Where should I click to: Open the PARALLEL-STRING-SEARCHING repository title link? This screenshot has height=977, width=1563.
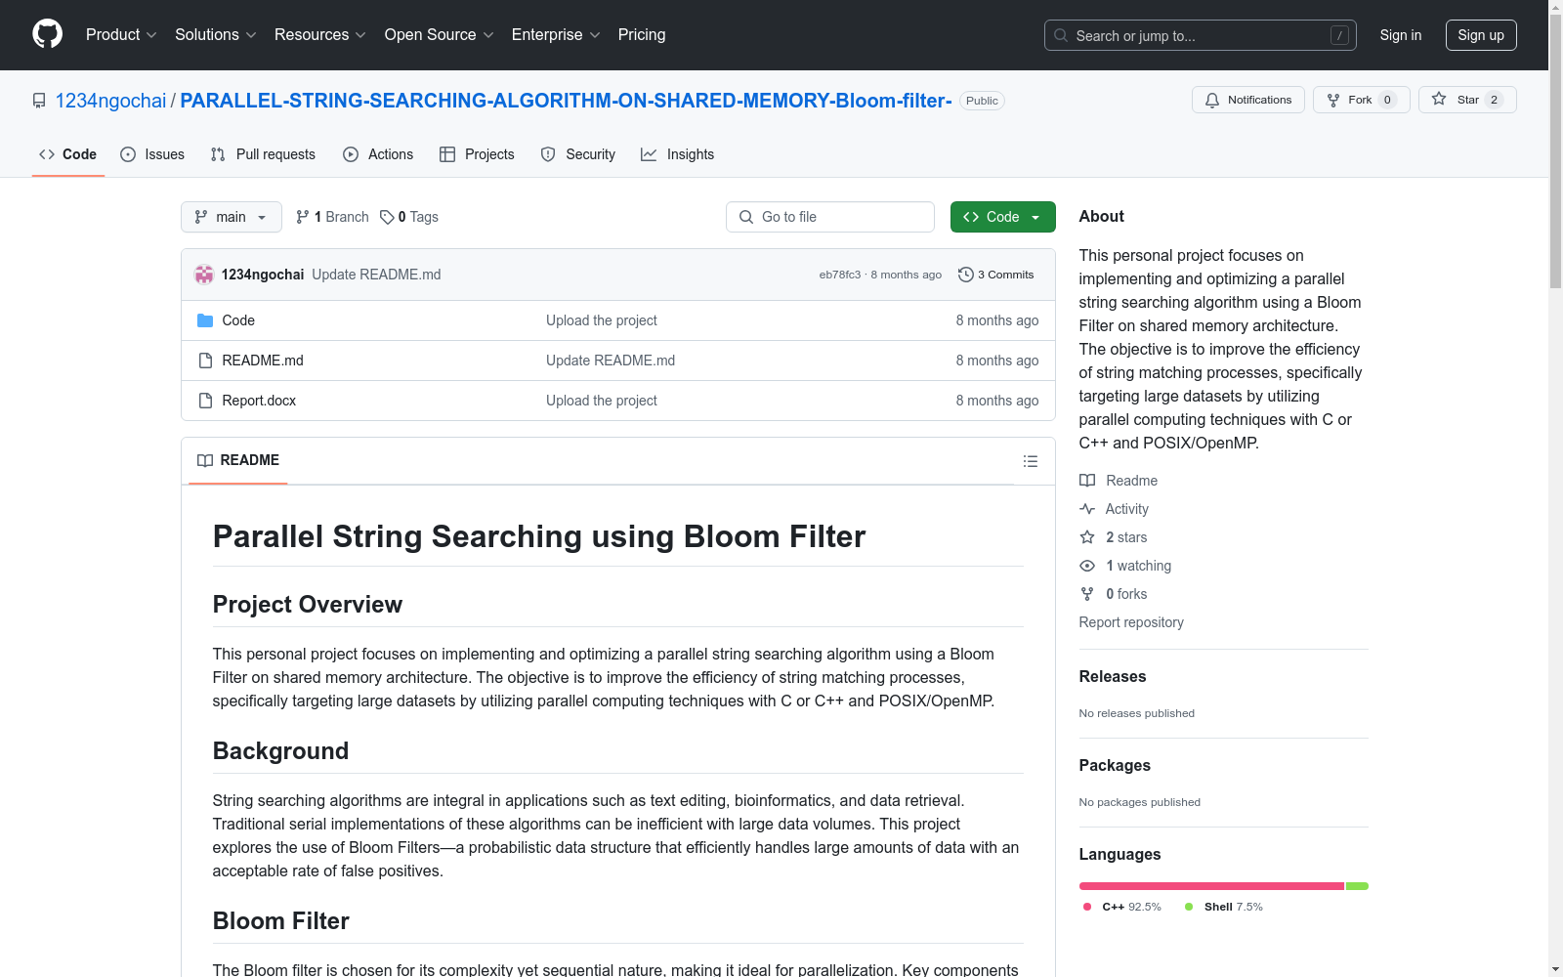tap(566, 101)
